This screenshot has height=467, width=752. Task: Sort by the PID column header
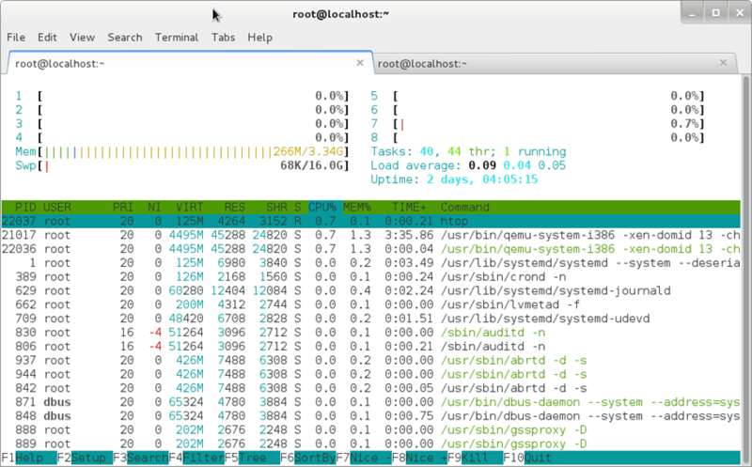23,207
